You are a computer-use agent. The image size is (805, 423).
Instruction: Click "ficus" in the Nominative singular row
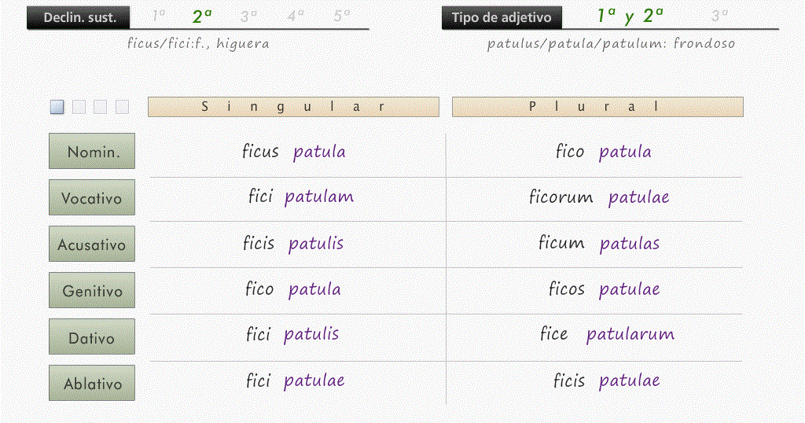[x=260, y=152]
